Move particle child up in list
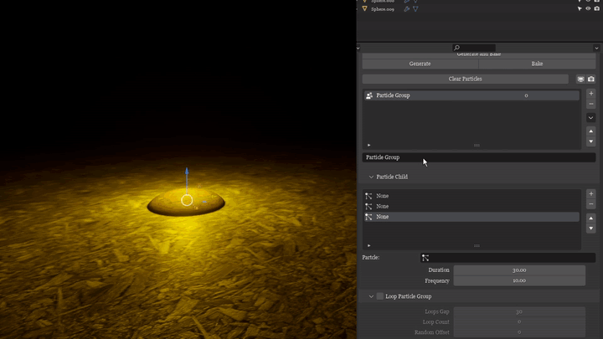Screen dimensions: 603x339 [x=591, y=218]
